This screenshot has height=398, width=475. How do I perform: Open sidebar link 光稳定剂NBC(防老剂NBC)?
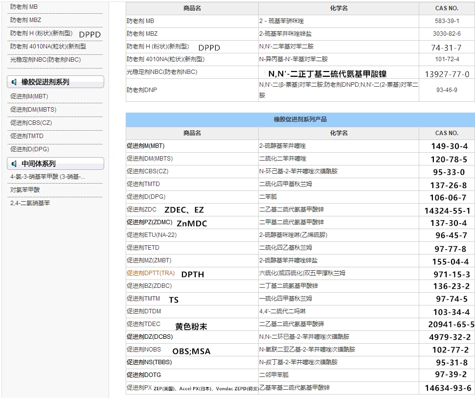[45, 60]
